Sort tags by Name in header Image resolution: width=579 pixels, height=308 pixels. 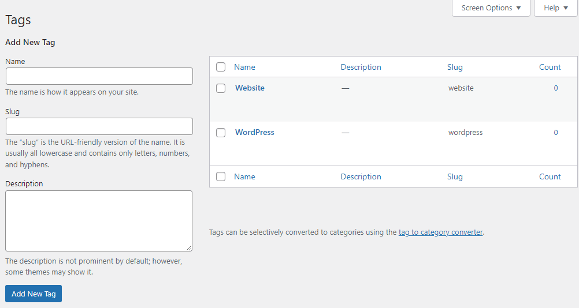tap(244, 67)
